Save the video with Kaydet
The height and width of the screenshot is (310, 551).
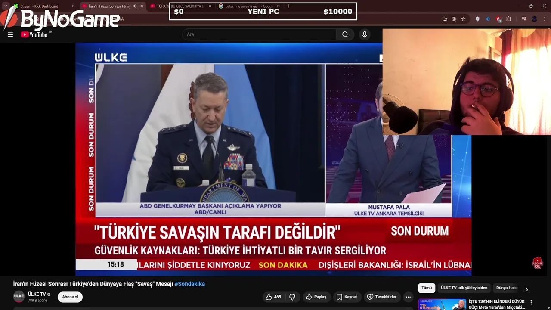tap(347, 297)
